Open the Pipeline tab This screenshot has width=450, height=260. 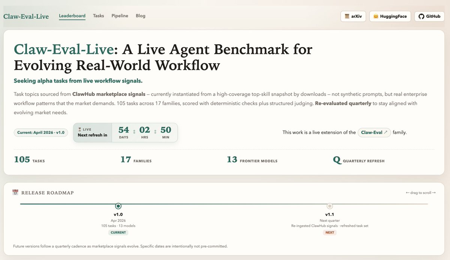coord(120,16)
